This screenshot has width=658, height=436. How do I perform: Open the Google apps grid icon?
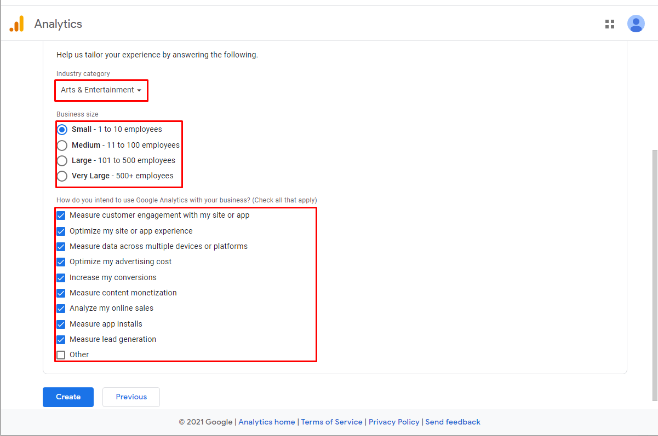point(610,24)
